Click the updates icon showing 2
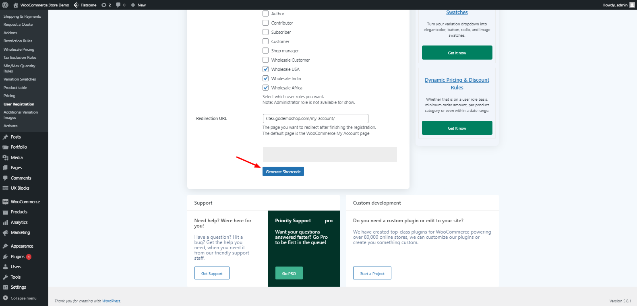Image resolution: width=637 pixels, height=306 pixels. pyautogui.click(x=104, y=5)
